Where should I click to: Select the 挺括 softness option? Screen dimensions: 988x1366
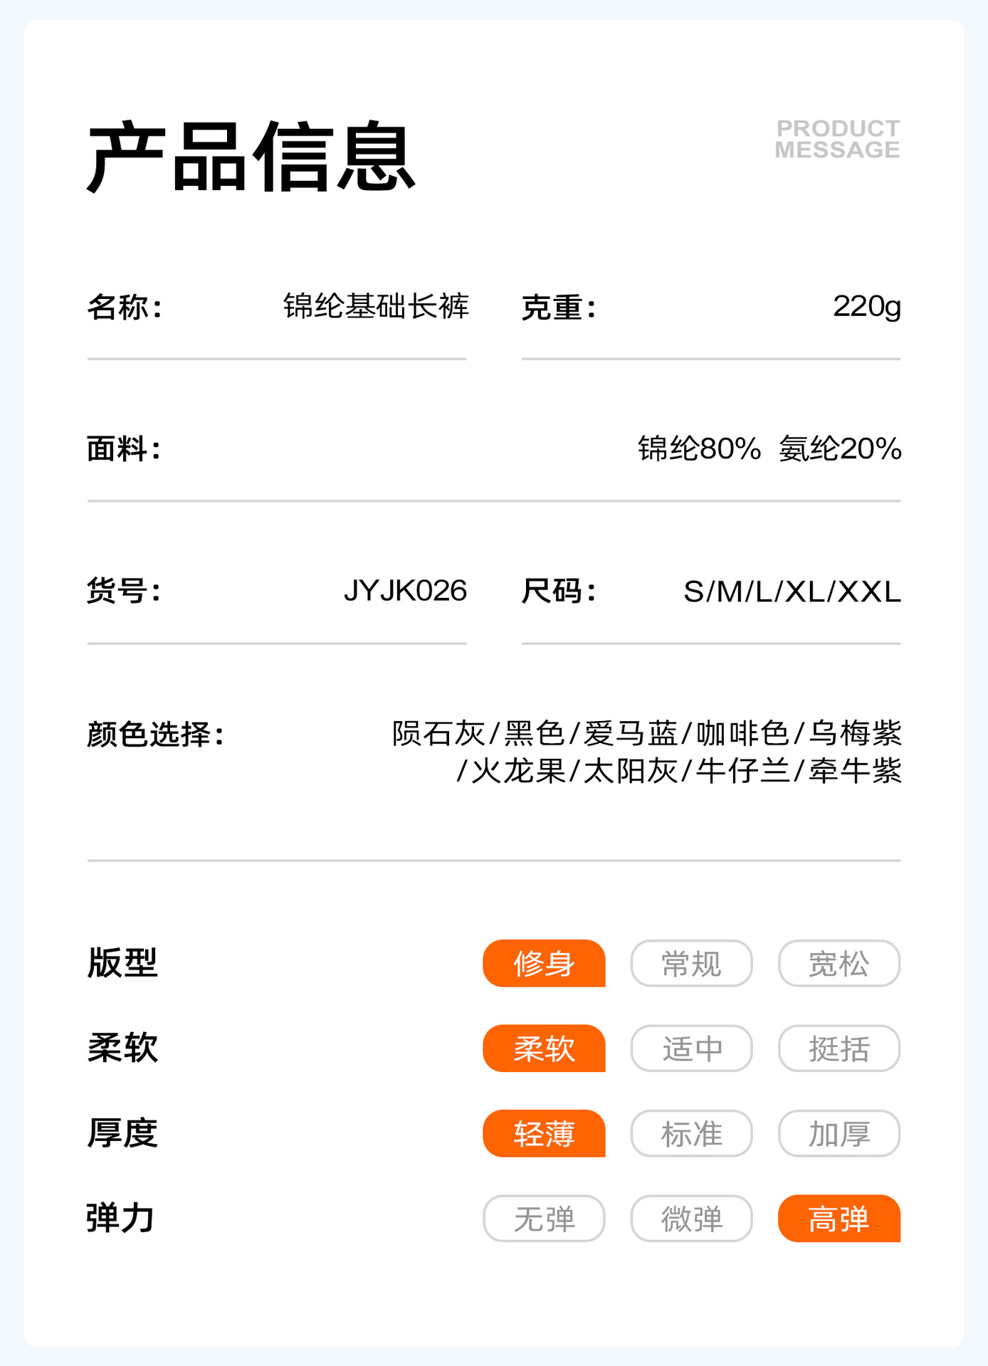839,1048
